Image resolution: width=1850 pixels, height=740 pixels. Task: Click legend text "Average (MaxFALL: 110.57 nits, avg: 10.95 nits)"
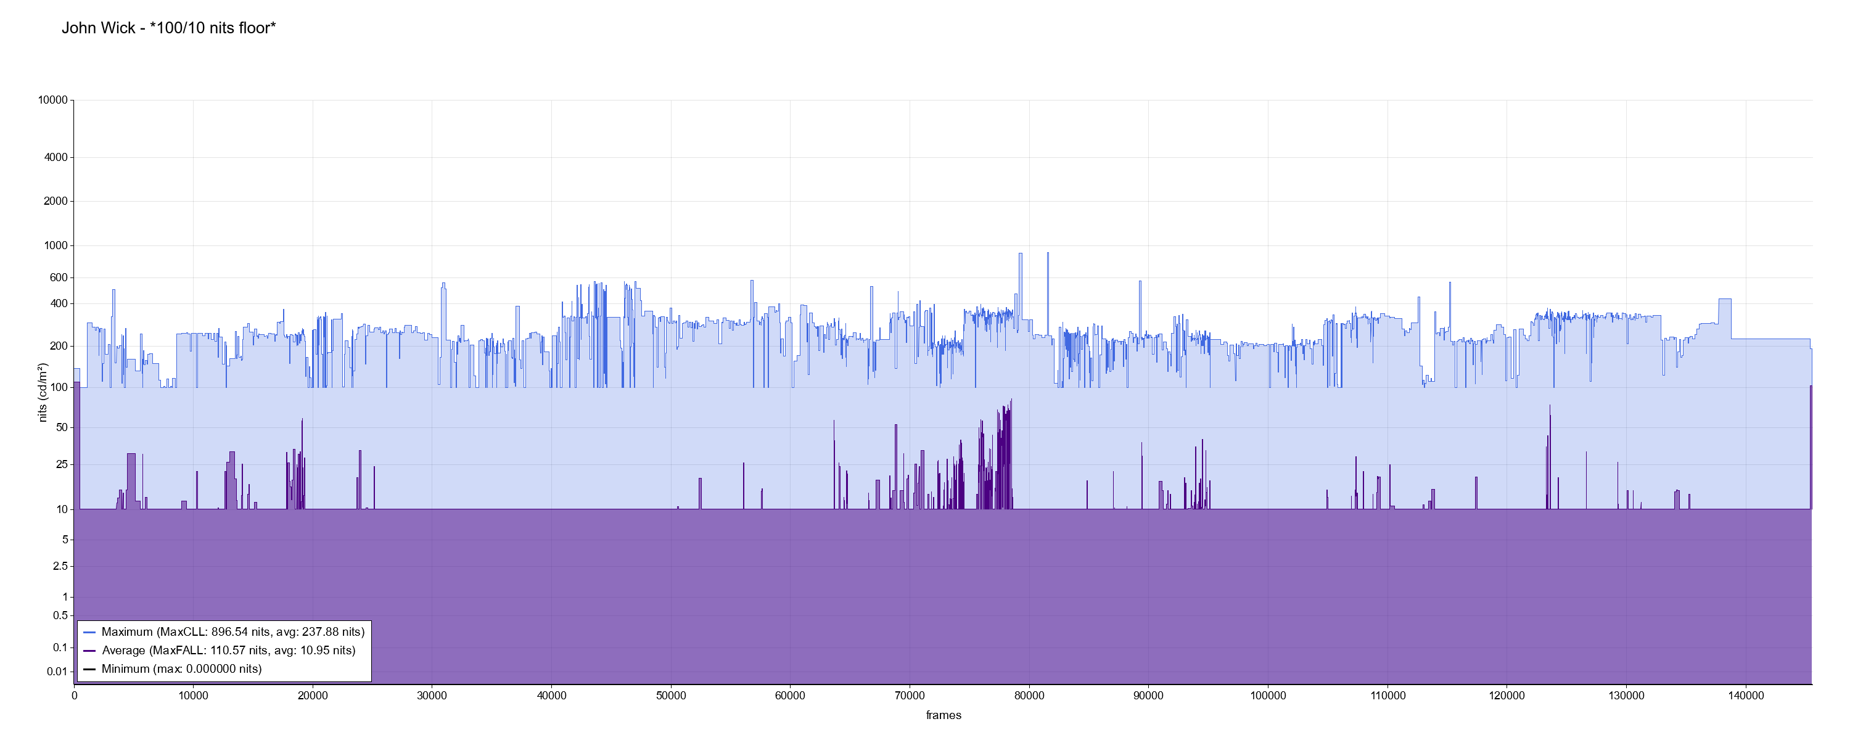[228, 651]
